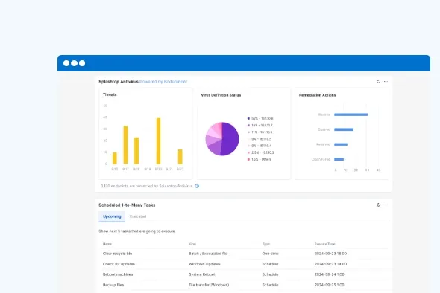Open the Check for updates task
Image resolution: width=440 pixels, height=293 pixels.
click(x=119, y=264)
